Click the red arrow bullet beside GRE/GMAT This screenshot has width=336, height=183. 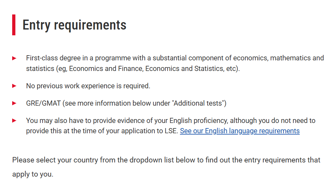click(x=14, y=103)
